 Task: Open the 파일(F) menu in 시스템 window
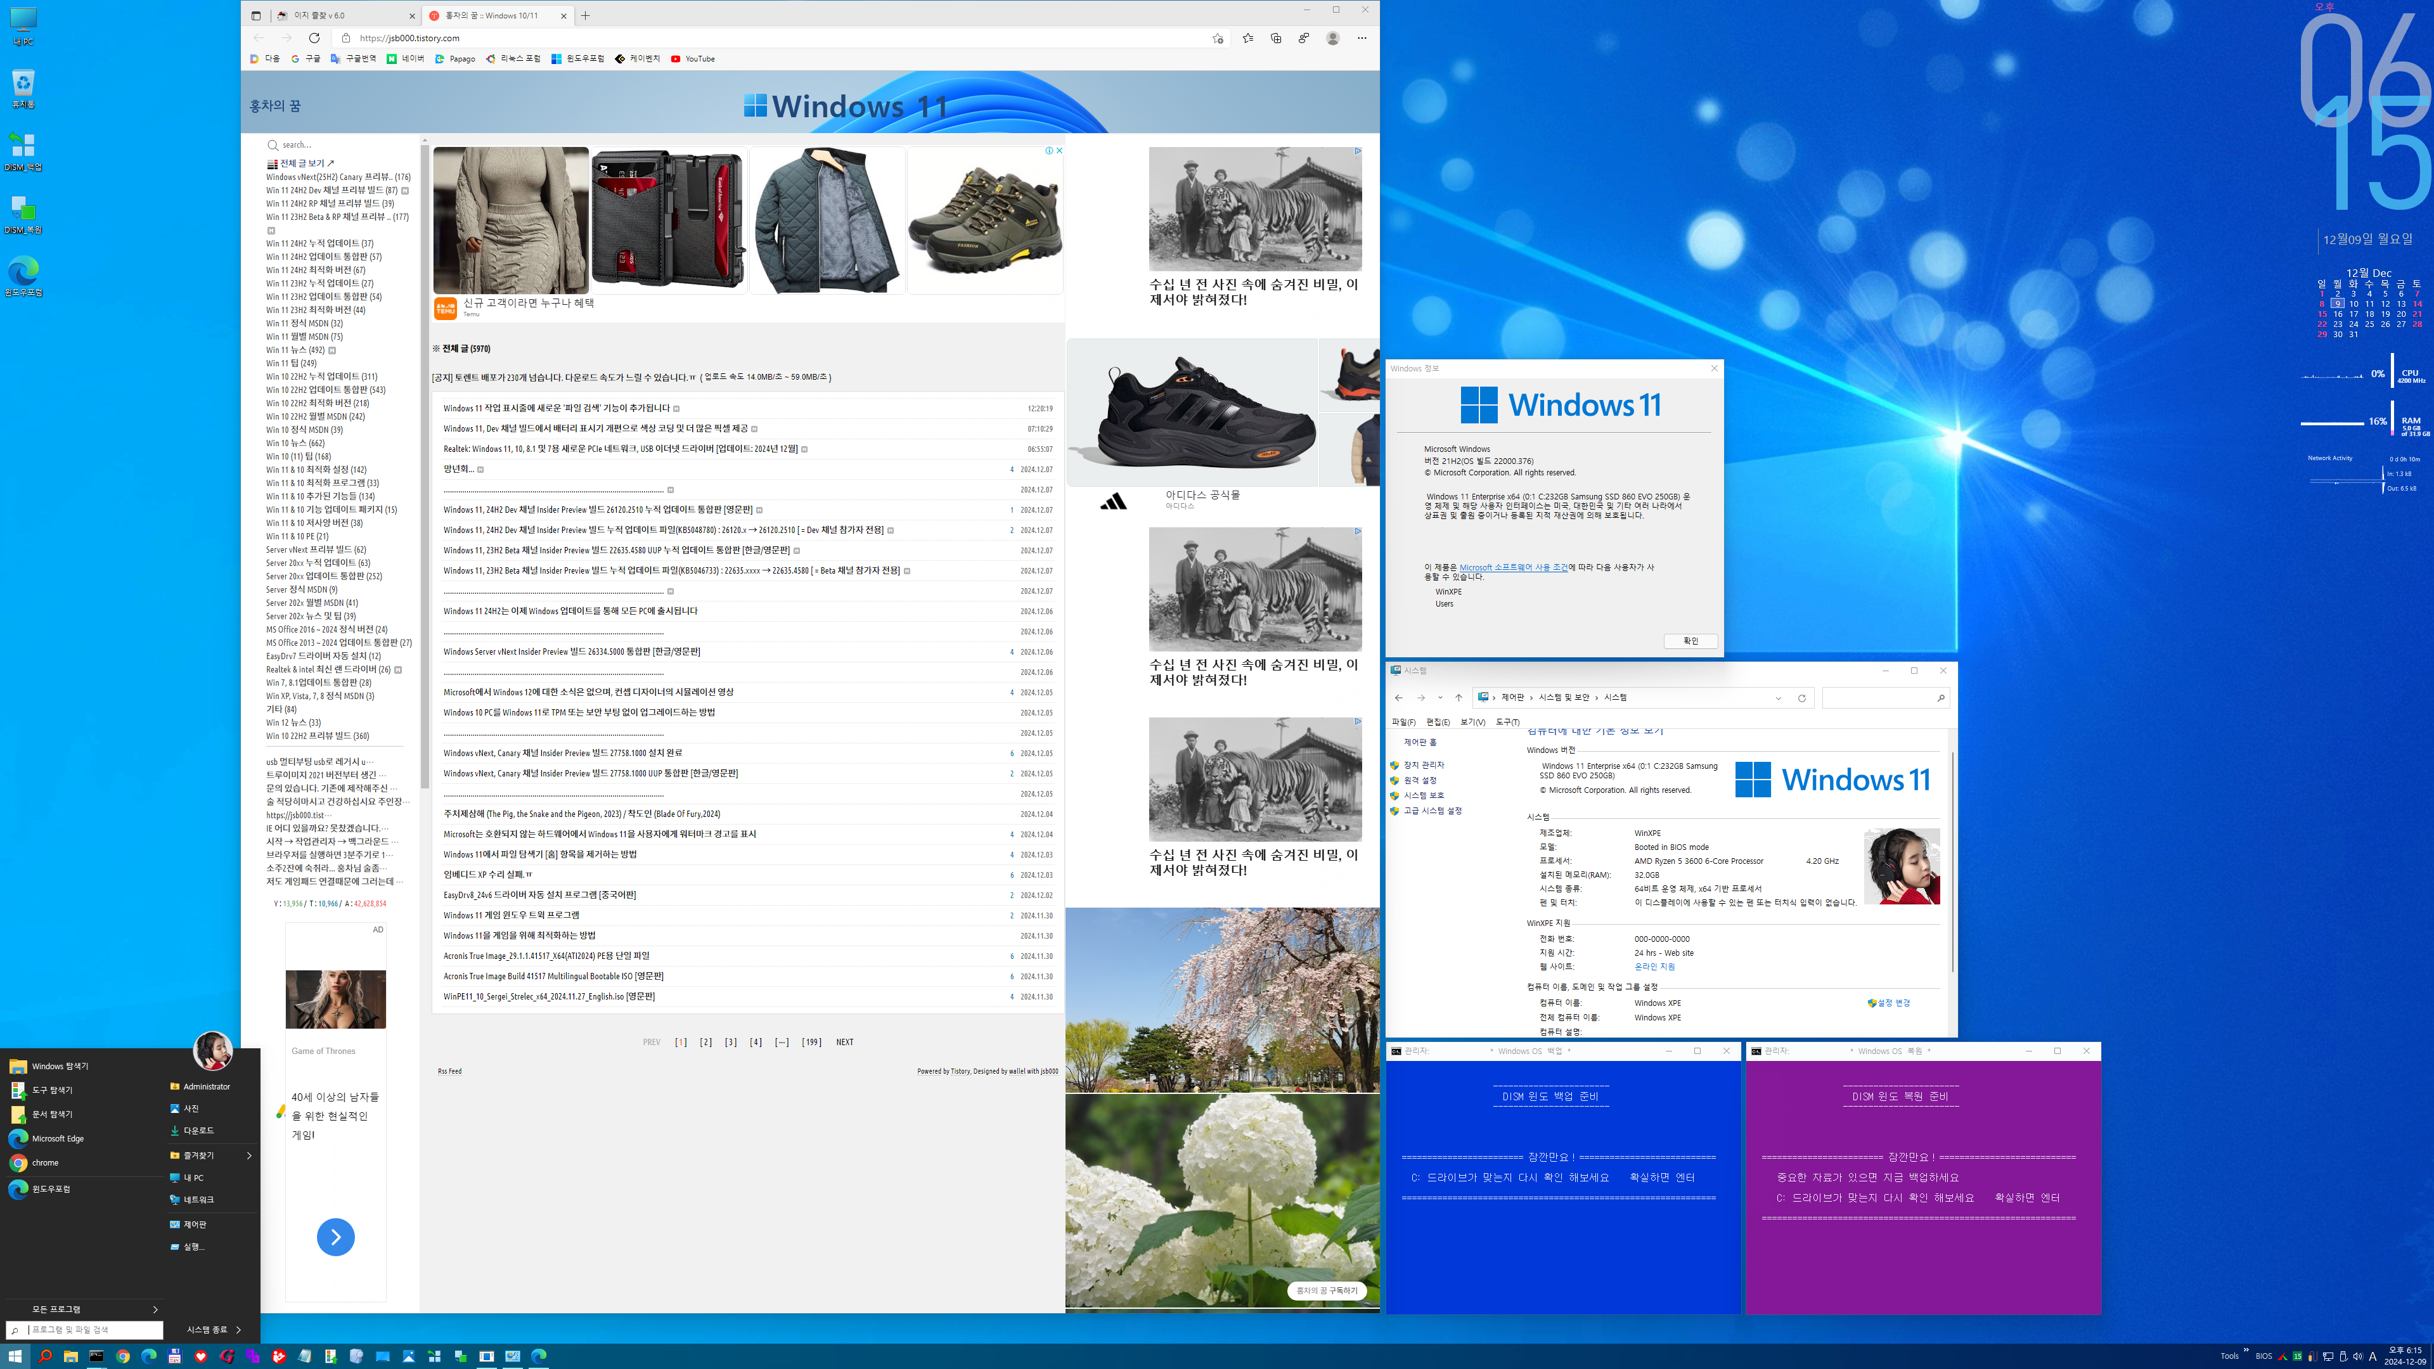[x=1403, y=722]
